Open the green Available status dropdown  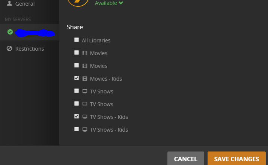click(109, 3)
